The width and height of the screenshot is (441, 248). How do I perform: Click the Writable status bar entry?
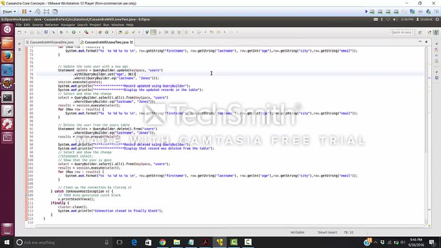(x=297, y=232)
